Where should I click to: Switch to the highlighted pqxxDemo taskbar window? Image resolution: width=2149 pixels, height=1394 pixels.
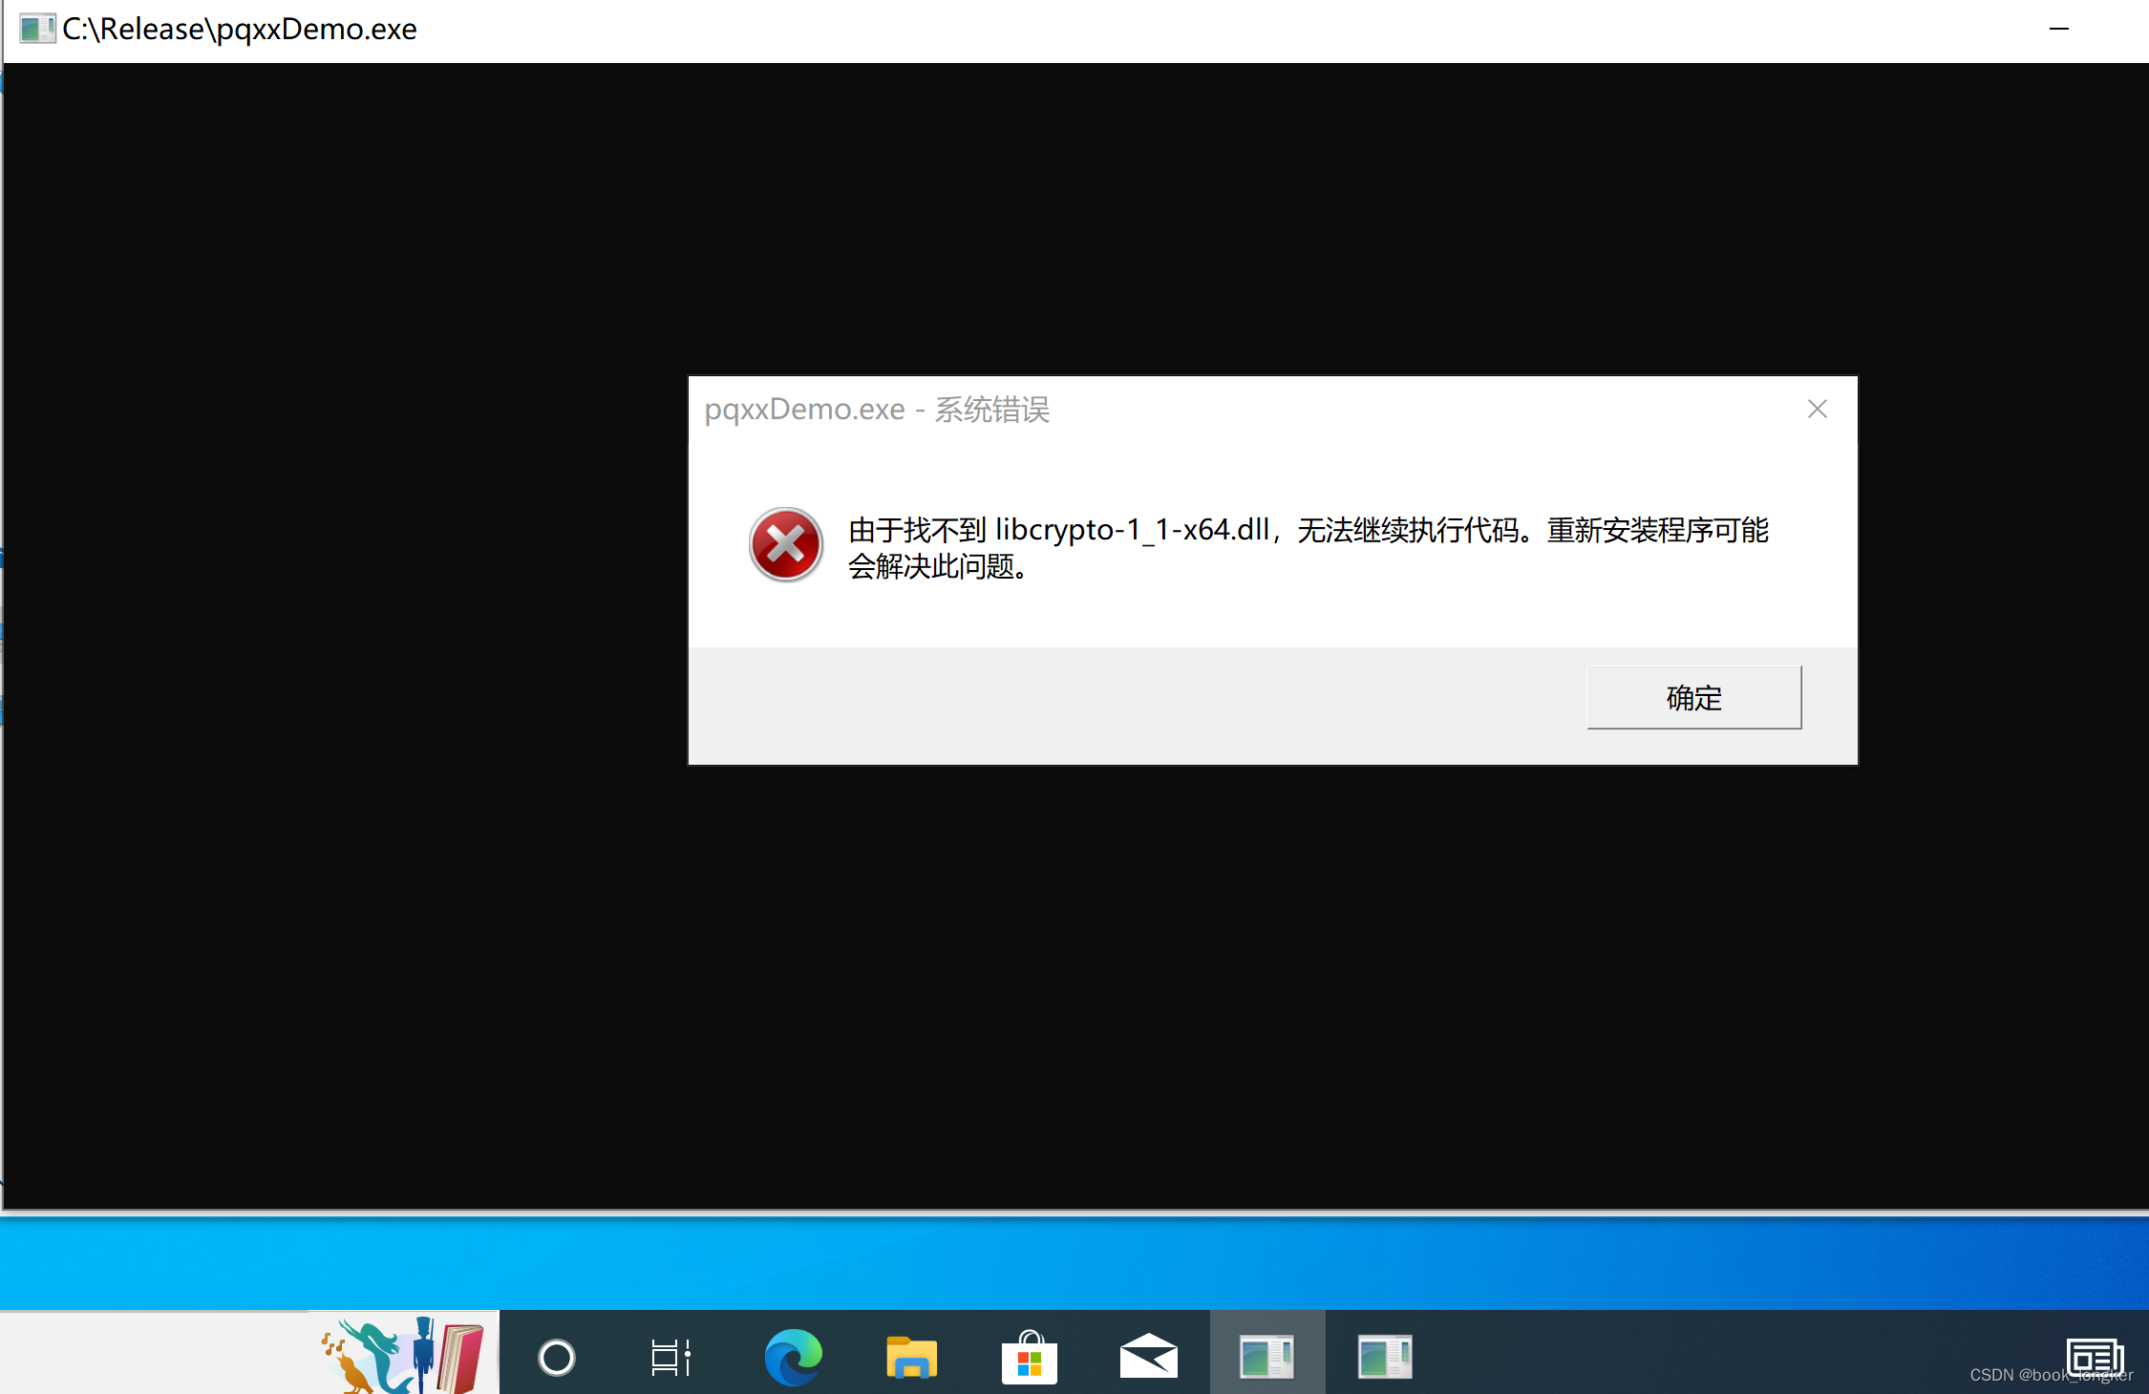(1266, 1357)
